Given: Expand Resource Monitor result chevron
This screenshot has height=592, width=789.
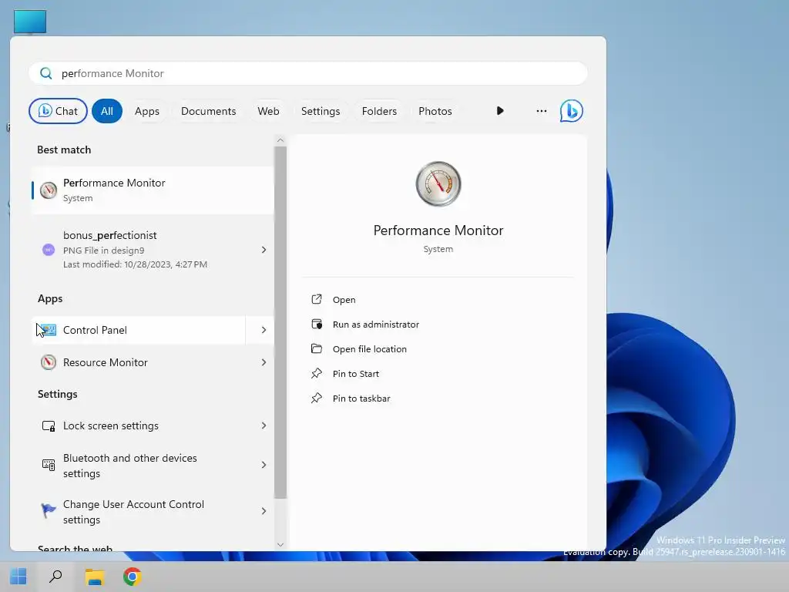Looking at the screenshot, I should (264, 362).
